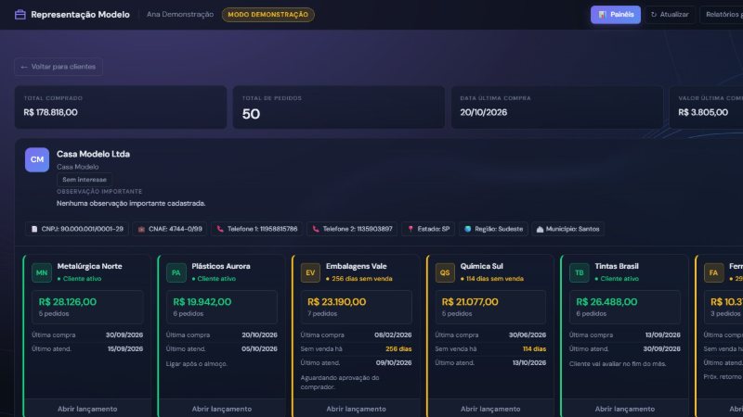743x417 pixels.
Task: Click the Representação Modelo title
Action: pos(80,15)
